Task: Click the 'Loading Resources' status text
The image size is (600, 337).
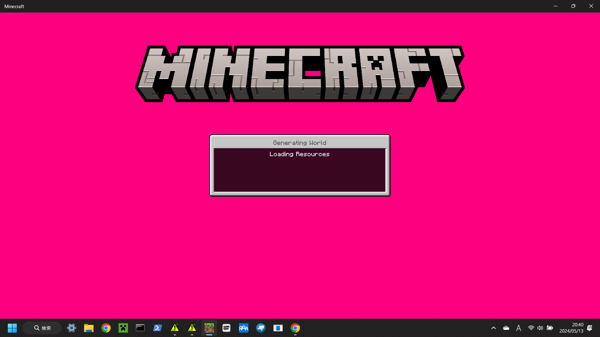Action: [x=300, y=154]
